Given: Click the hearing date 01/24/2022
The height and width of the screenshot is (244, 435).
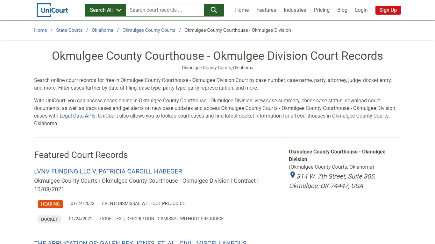Looking at the screenshot, I should [x=82, y=203].
